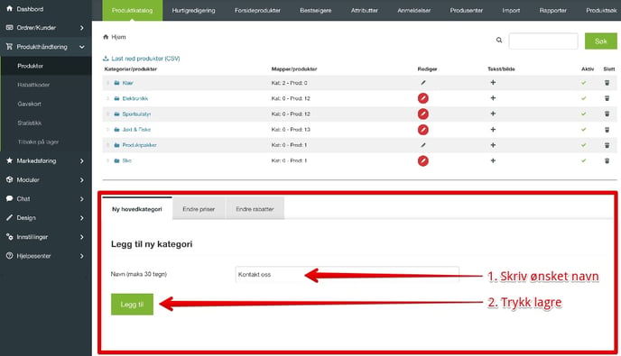Open the Sportsutstyr category link
The width and height of the screenshot is (621, 356).
coord(136,114)
